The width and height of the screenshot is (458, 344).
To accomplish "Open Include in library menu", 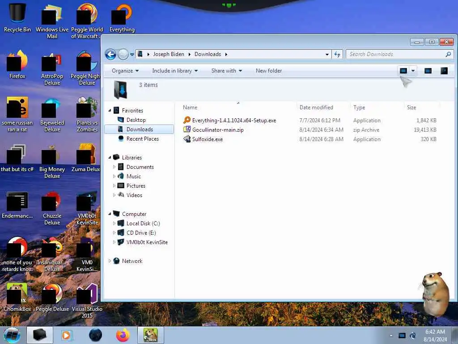I will 175,71.
